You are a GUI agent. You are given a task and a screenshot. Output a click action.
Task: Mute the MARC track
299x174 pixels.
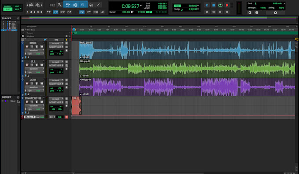pyautogui.click(x=42, y=47)
